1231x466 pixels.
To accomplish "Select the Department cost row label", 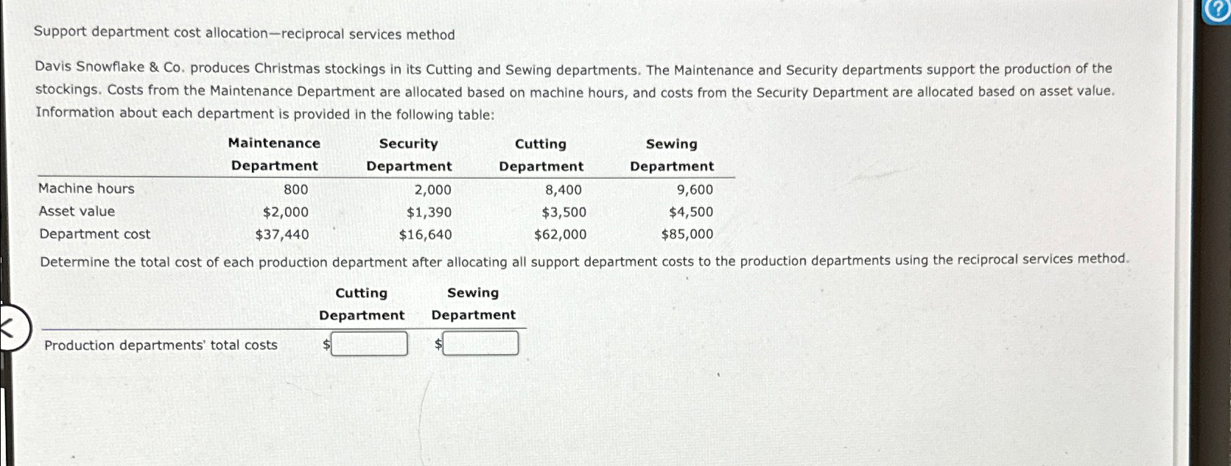I will click(x=95, y=234).
